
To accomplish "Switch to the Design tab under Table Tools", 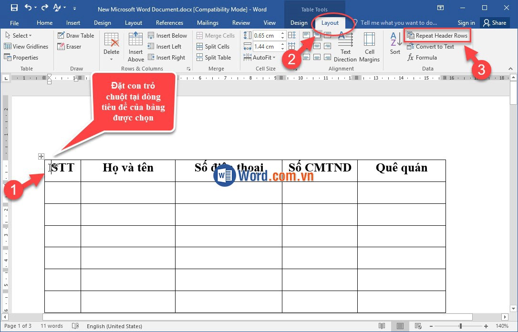I will [x=299, y=22].
